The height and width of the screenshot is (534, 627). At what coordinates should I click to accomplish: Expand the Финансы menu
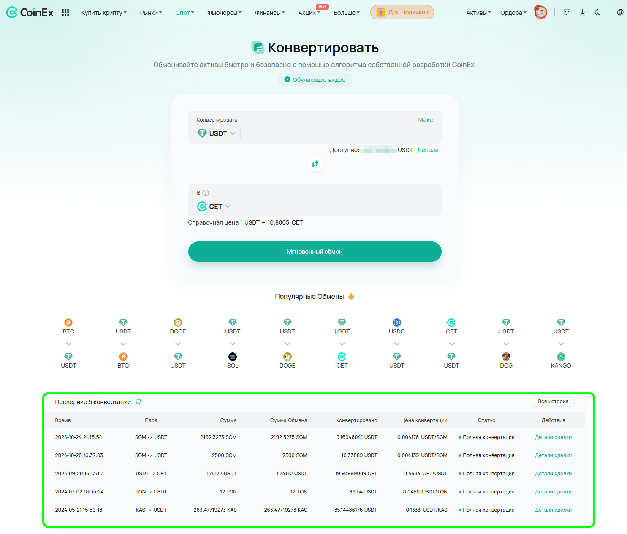270,13
